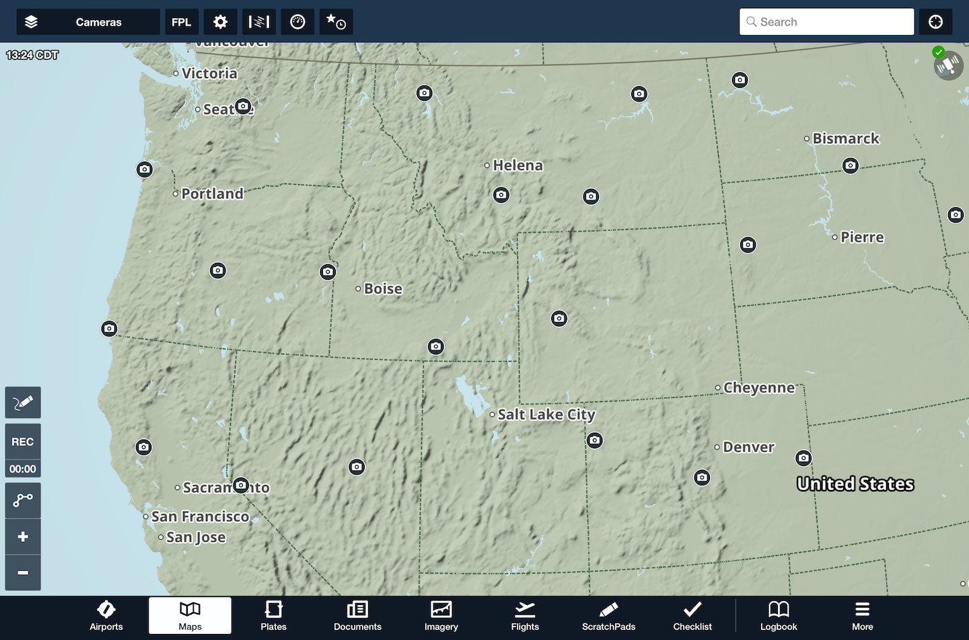Screen dimensions: 969x640
Task: Click the United States country label
Action: coord(855,484)
